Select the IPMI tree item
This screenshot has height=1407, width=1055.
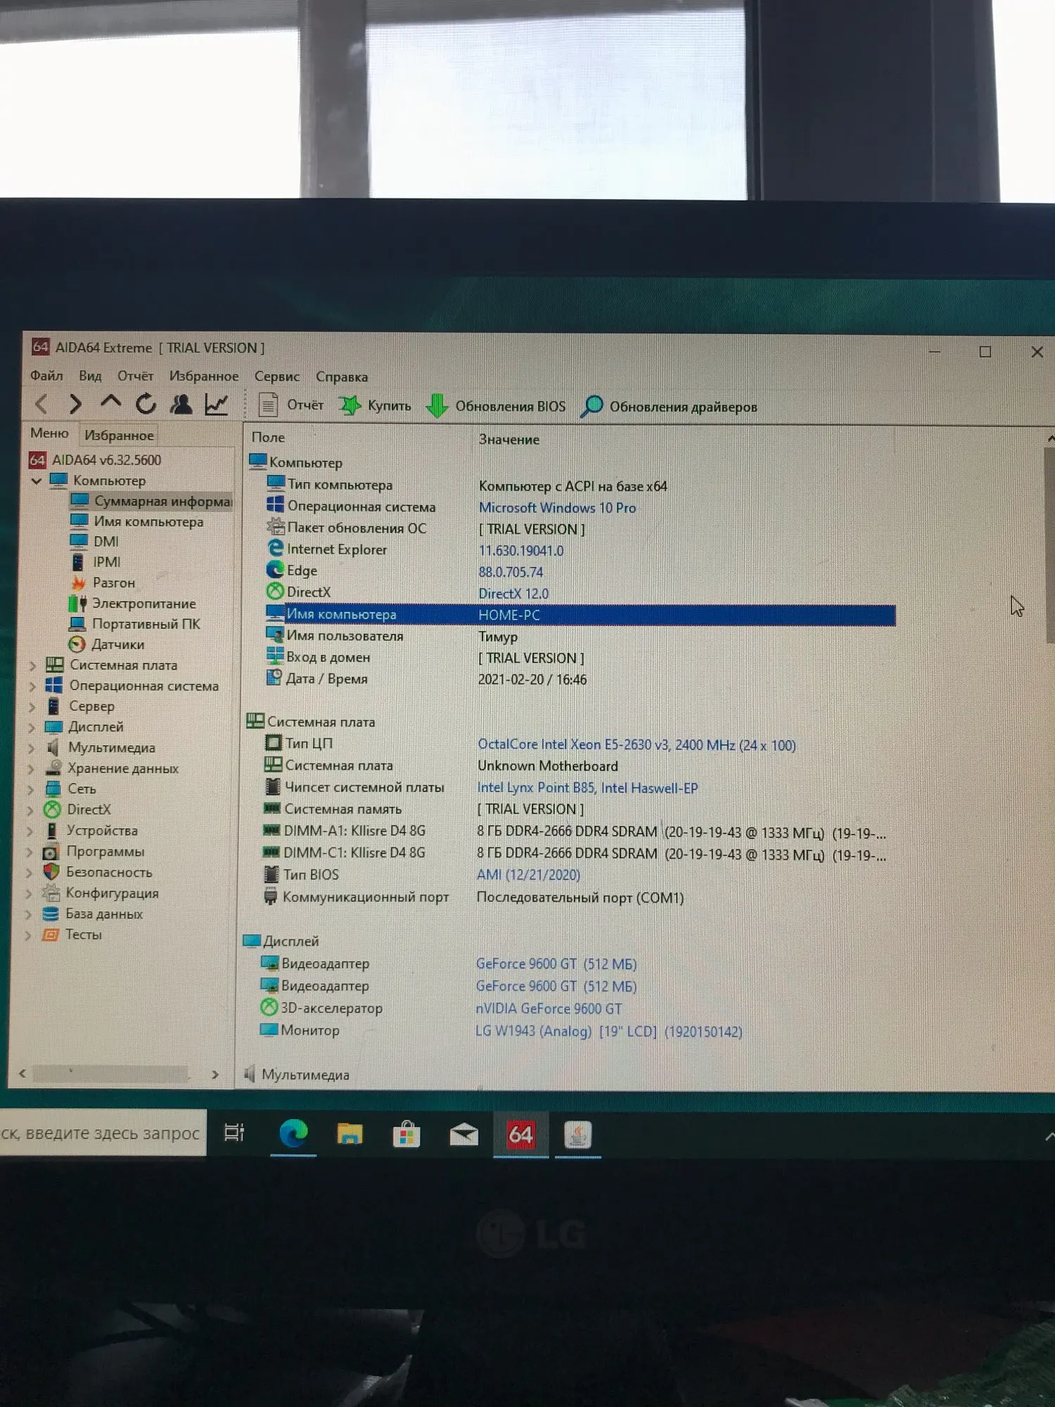tap(96, 562)
